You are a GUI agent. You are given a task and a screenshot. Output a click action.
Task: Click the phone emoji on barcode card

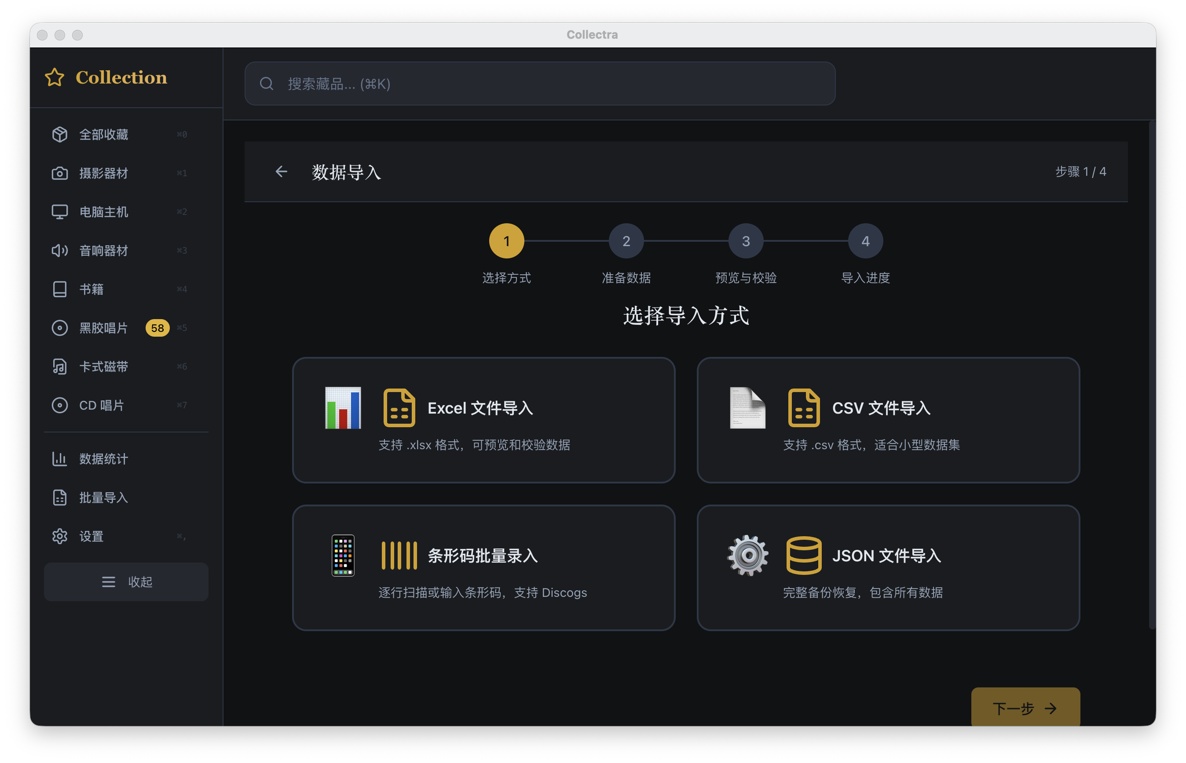[343, 556]
